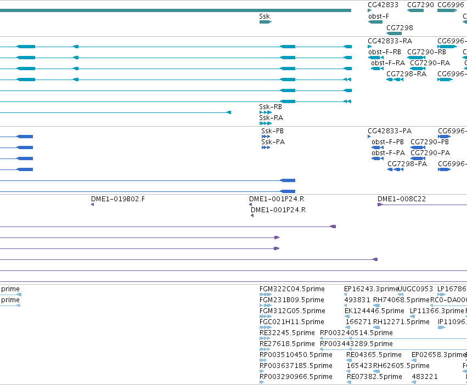Select EST RE27618.5prime
Screen dimensions: 467x385
pos(287,344)
